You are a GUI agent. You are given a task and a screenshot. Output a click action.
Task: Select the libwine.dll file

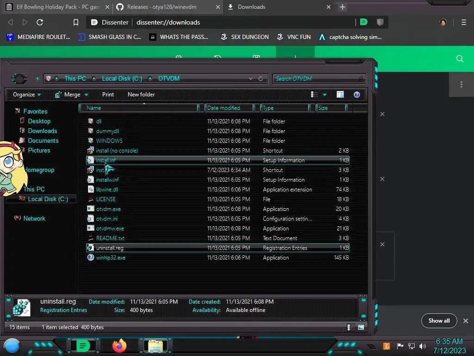(x=107, y=190)
